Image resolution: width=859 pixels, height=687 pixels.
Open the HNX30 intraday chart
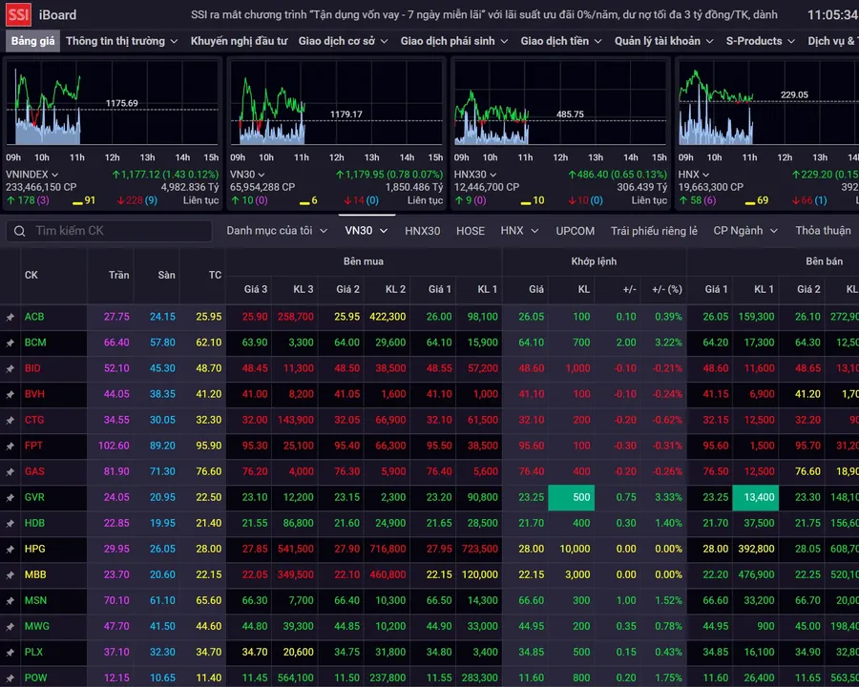click(560, 102)
